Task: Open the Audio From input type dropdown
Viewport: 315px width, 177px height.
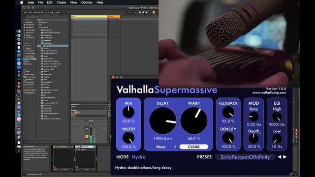Action: [x=89, y=106]
